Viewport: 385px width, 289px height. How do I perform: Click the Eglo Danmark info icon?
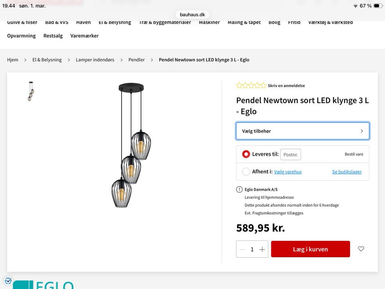[x=239, y=189]
